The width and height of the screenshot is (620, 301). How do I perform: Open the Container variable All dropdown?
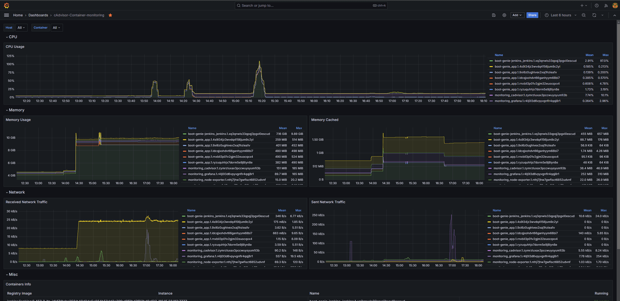click(x=57, y=28)
